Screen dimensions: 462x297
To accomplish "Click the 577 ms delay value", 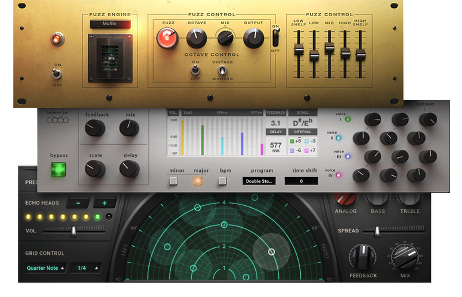I will click(276, 146).
